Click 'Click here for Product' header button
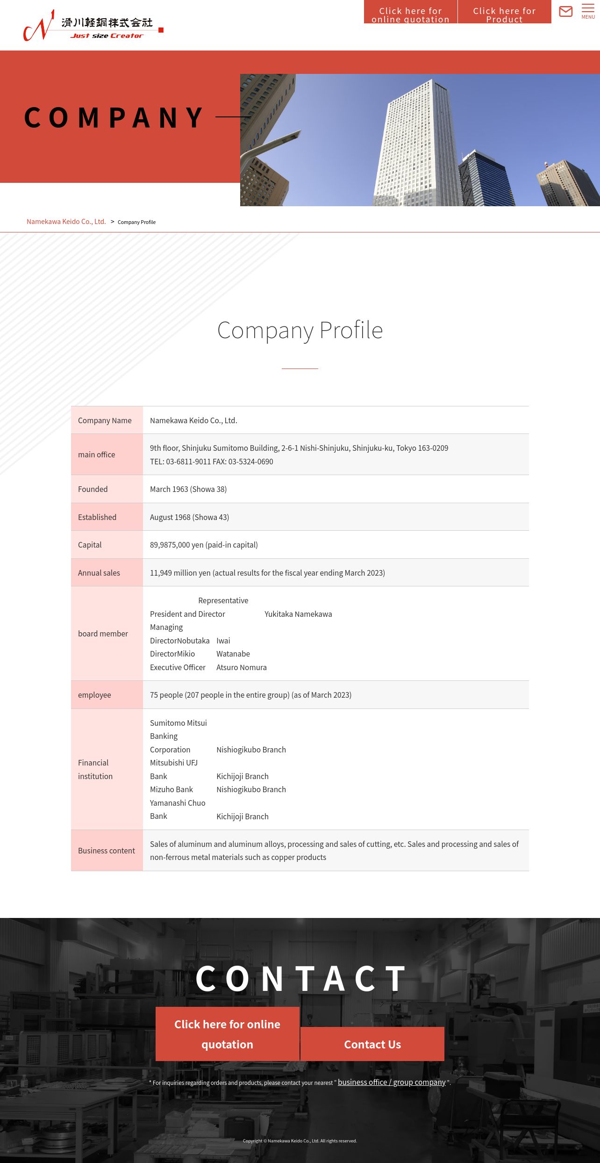 pos(504,12)
